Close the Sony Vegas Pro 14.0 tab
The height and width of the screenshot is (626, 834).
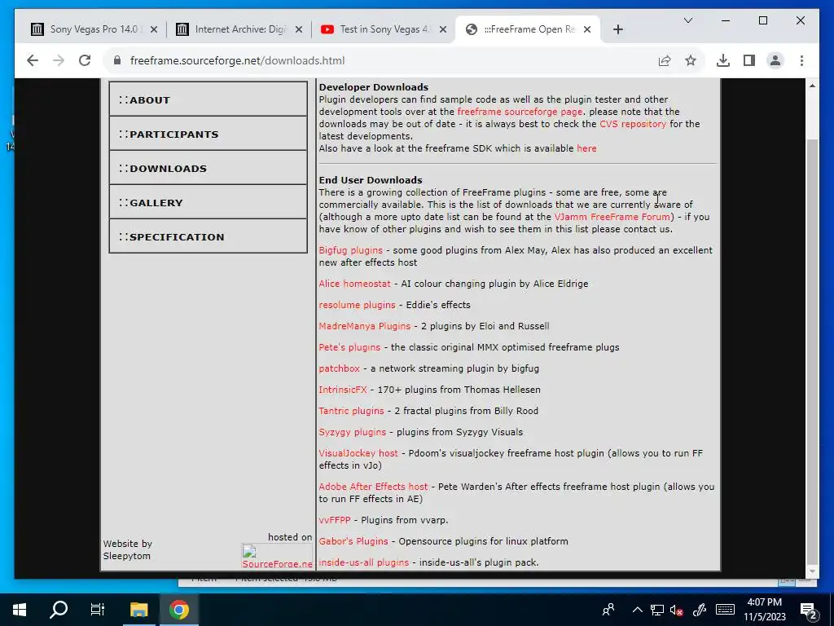point(154,29)
